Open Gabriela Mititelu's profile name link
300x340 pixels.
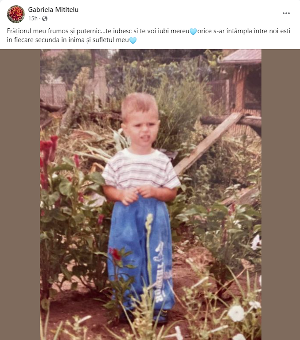click(x=53, y=9)
